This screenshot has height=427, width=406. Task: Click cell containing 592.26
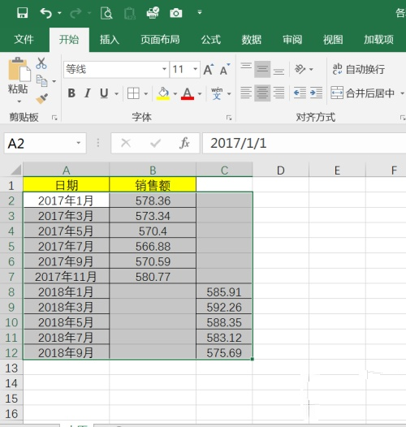[x=224, y=307]
